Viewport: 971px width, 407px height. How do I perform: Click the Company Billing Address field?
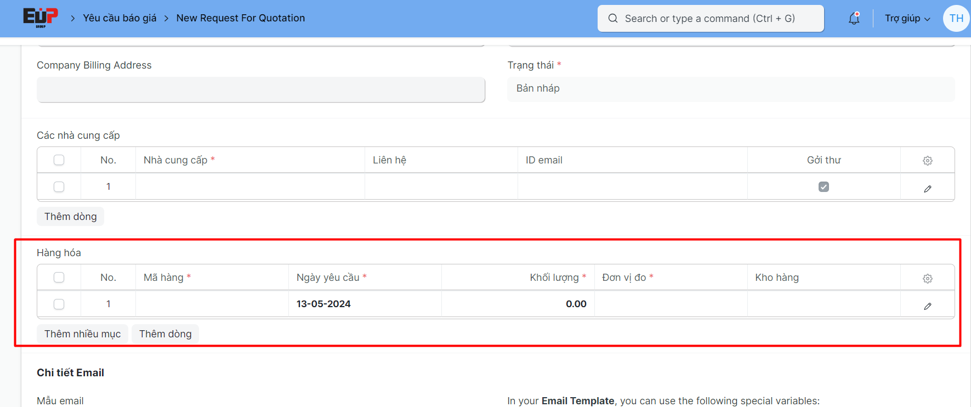pyautogui.click(x=260, y=89)
